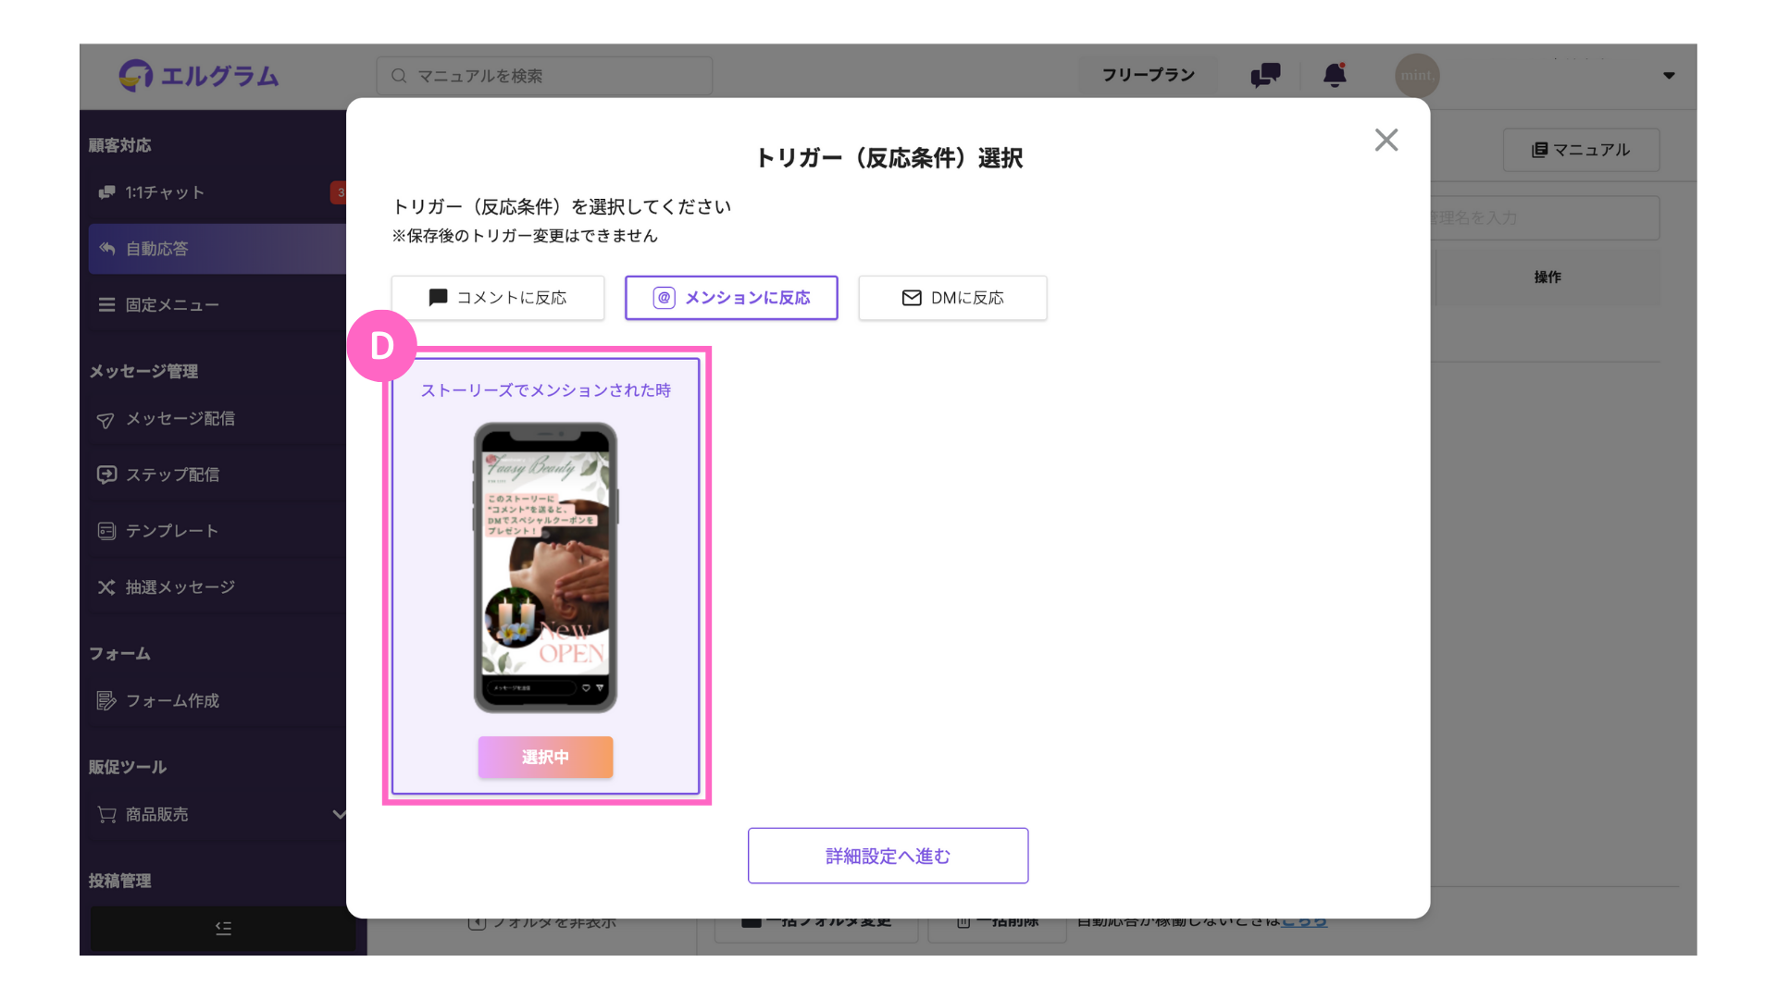Image resolution: width=1777 pixels, height=999 pixels.
Task: Click 詳細設定へ進む button
Action: click(x=888, y=856)
